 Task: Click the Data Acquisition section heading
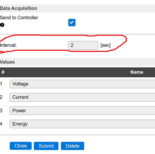pyautogui.click(x=19, y=8)
